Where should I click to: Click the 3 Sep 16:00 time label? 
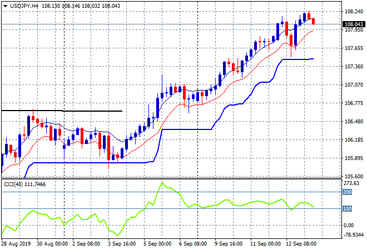coord(122,244)
